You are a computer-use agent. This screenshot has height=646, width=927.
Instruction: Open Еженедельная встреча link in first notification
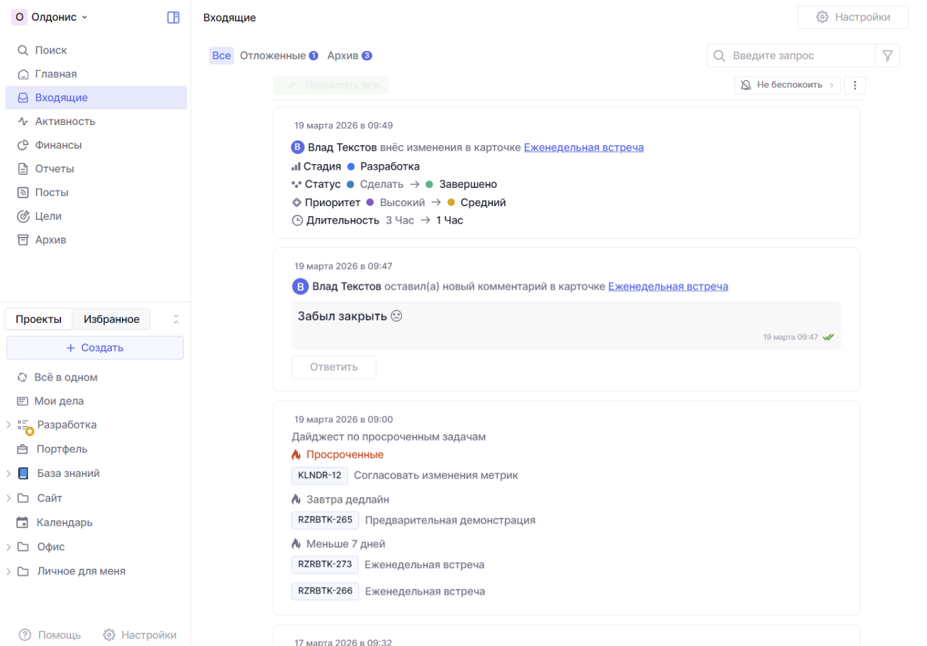(583, 148)
